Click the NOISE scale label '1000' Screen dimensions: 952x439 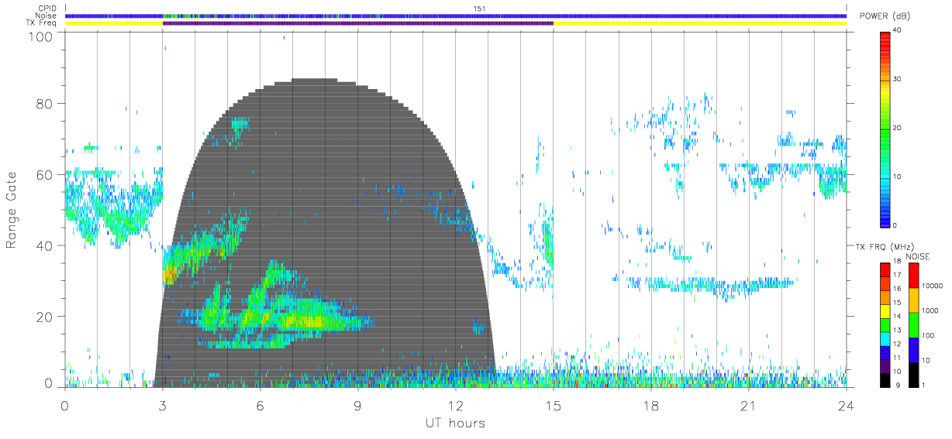930,310
